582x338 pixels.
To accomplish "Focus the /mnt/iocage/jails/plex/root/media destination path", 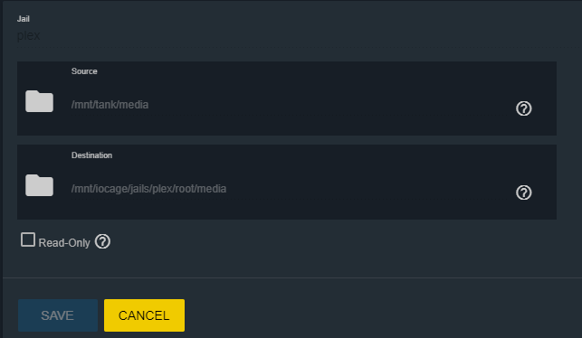I will pyautogui.click(x=290, y=189).
